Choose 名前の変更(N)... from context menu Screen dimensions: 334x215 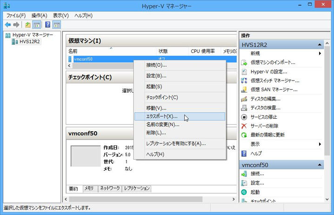point(180,124)
